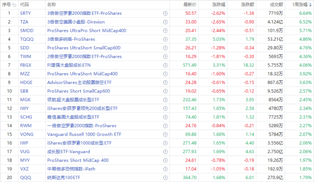Click the clock icon in VONG row
314x182 pixels.
165,134
